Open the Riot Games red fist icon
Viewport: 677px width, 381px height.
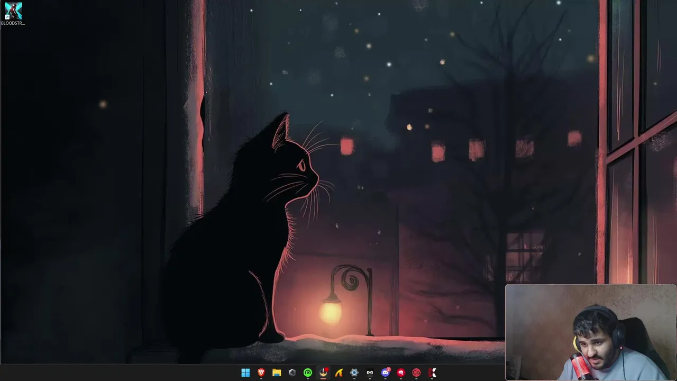pos(401,373)
